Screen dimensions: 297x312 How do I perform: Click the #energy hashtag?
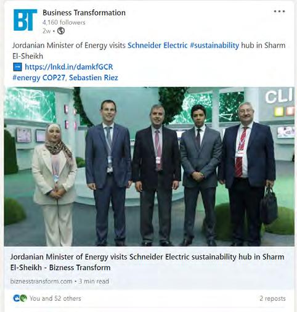(x=26, y=78)
